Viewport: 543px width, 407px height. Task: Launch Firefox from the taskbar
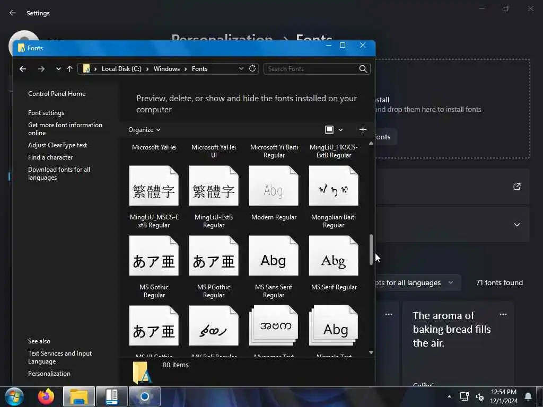tap(46, 396)
